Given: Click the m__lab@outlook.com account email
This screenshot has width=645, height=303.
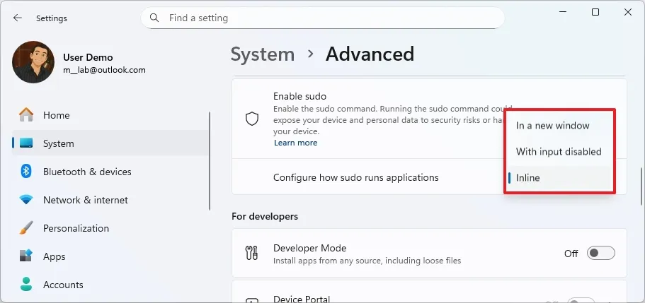Looking at the screenshot, I should (x=104, y=70).
